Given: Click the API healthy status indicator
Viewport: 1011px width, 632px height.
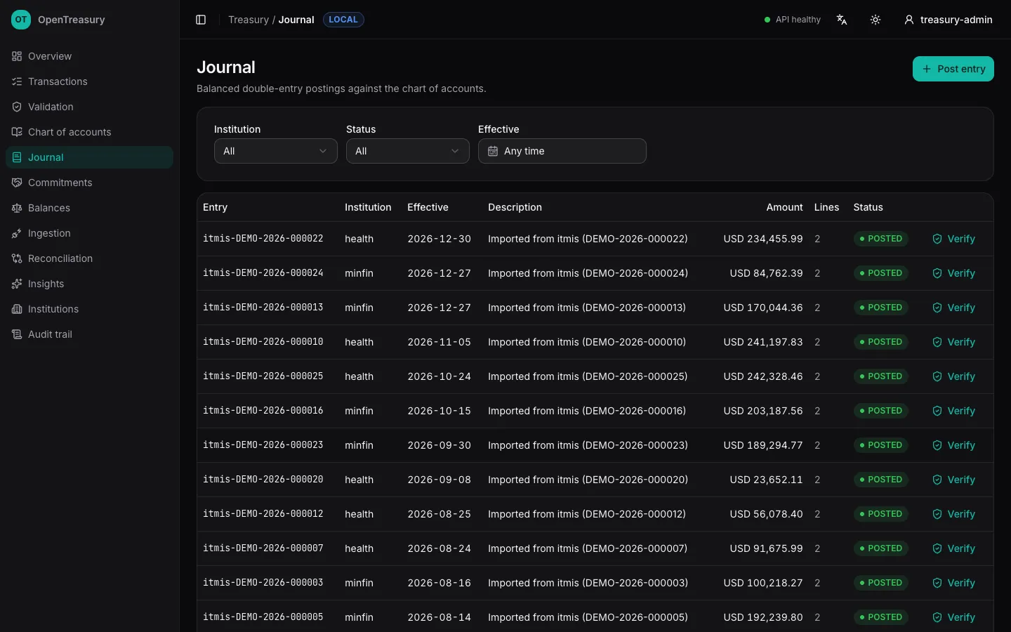Looking at the screenshot, I should tap(793, 20).
